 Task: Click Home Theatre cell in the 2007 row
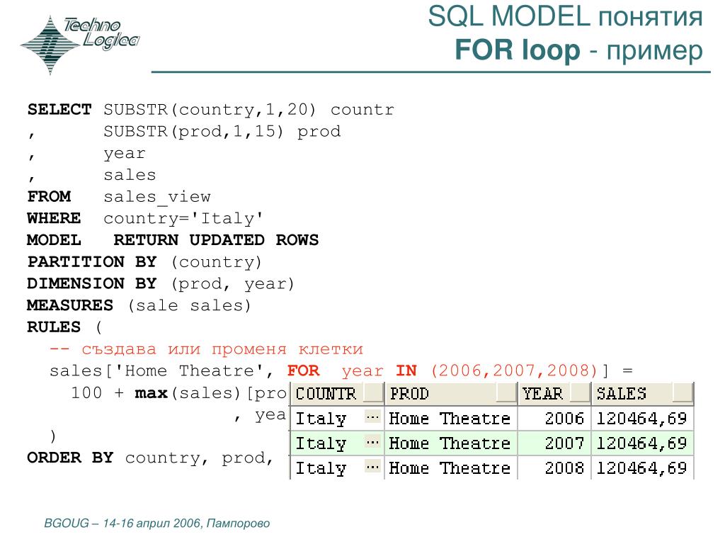(x=450, y=443)
